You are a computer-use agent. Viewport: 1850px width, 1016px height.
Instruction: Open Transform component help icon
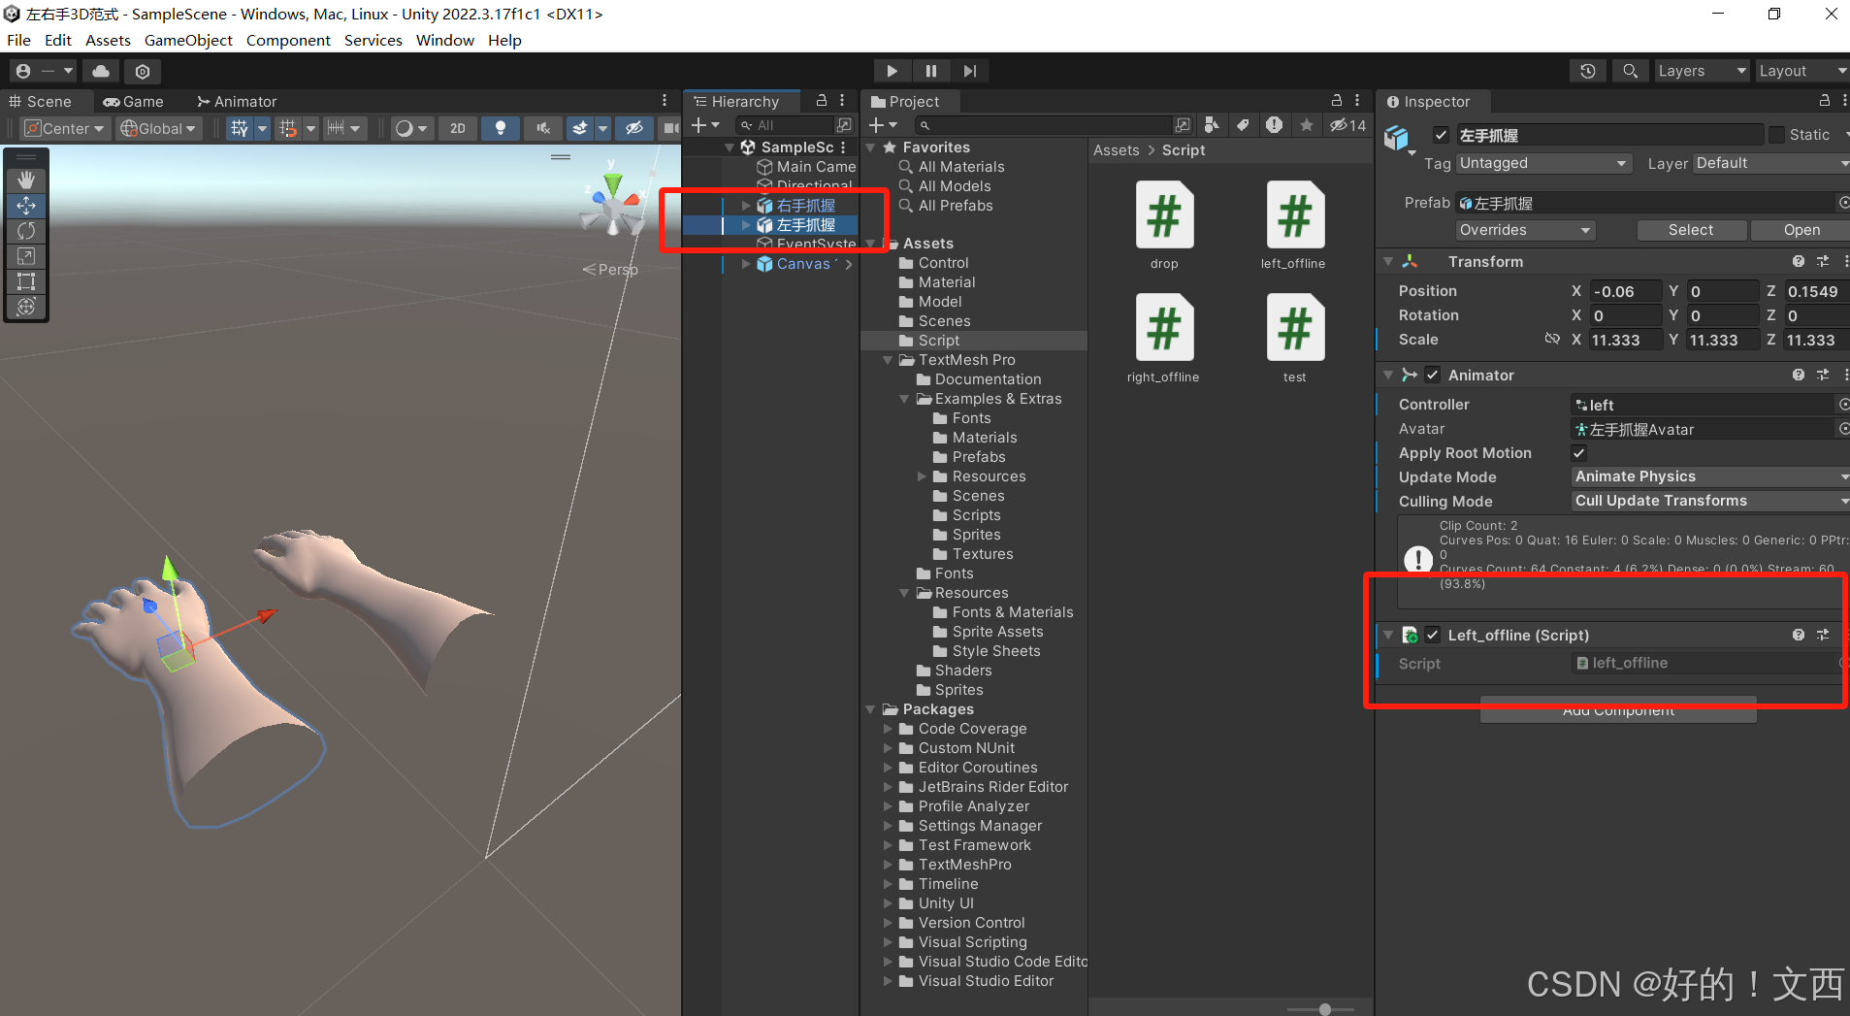[x=1799, y=262]
